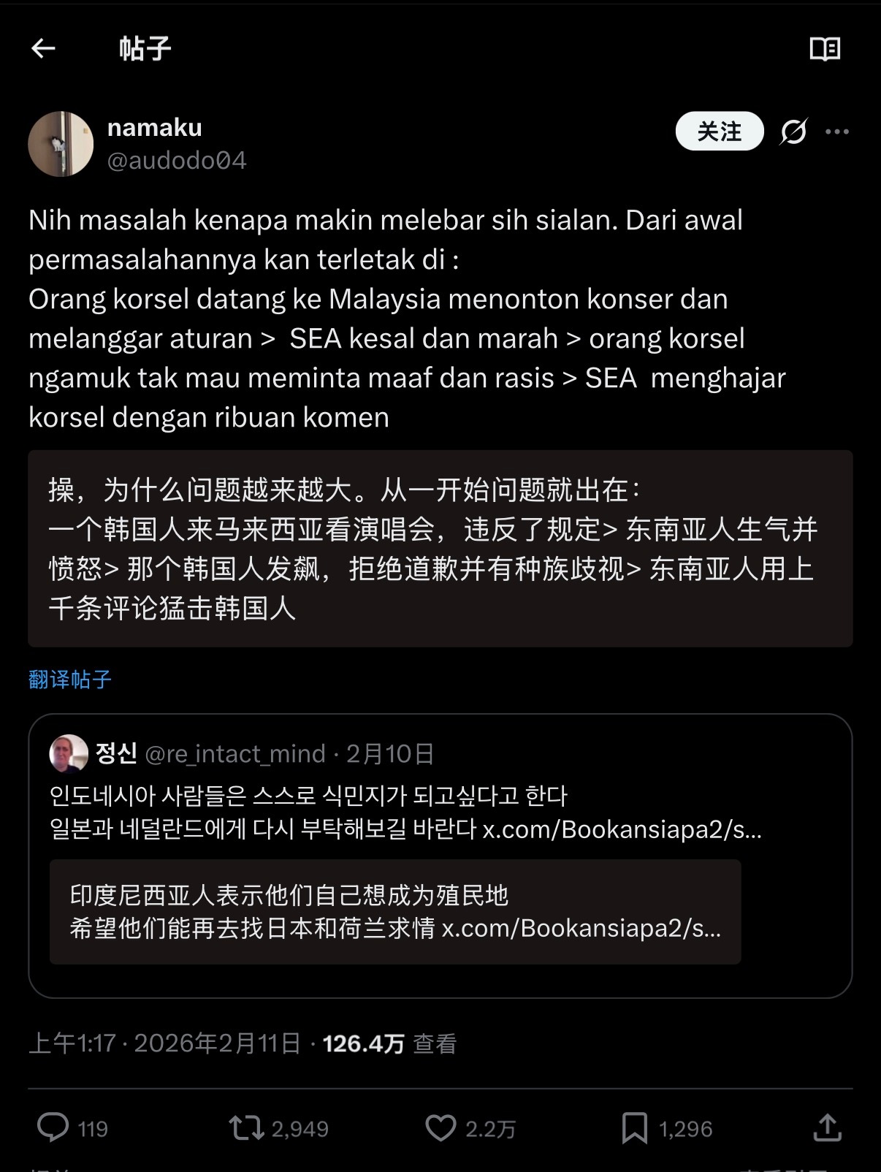Repost using the retweet arrows icon
This screenshot has width=881, height=1172.
click(x=246, y=1127)
